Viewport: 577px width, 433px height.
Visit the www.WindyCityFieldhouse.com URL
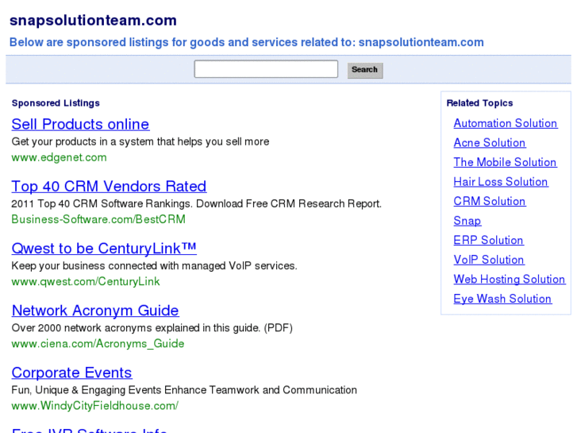coord(94,405)
